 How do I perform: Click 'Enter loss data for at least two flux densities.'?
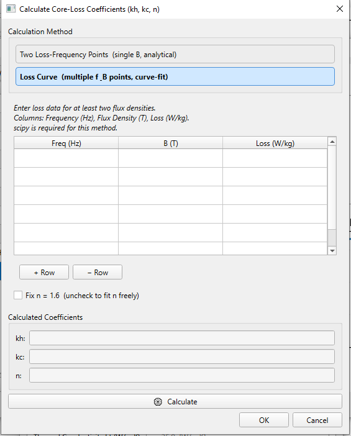click(84, 108)
